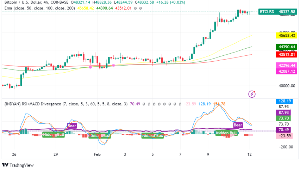This screenshot has width=300, height=171.
Task: Click the -23.59 pink legend value
Action: tap(190, 104)
